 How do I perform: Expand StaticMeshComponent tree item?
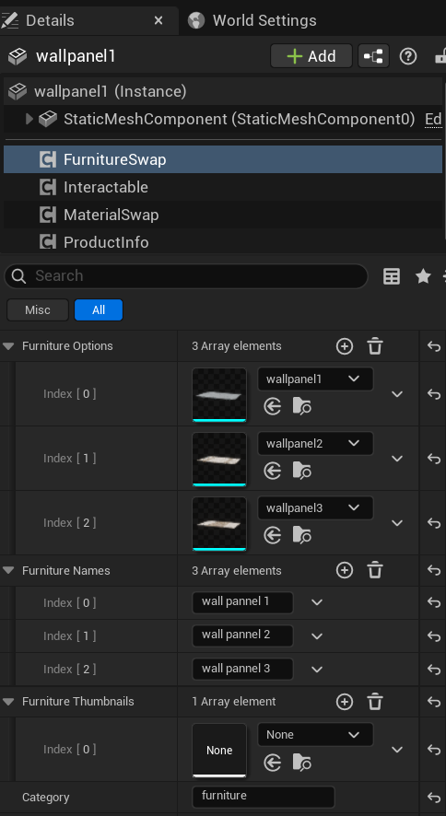pyautogui.click(x=29, y=119)
